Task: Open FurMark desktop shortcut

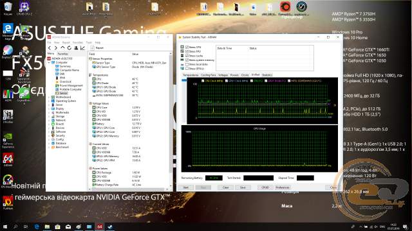Action: tap(8, 203)
